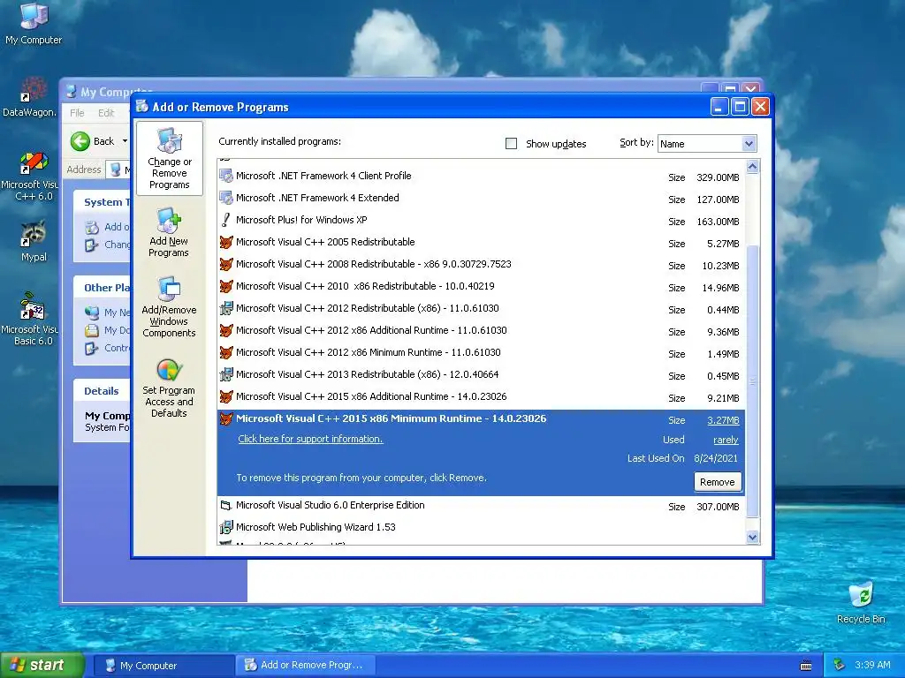The image size is (905, 678).
Task: Click Last Used On date 8/24/2021
Action: 716,458
